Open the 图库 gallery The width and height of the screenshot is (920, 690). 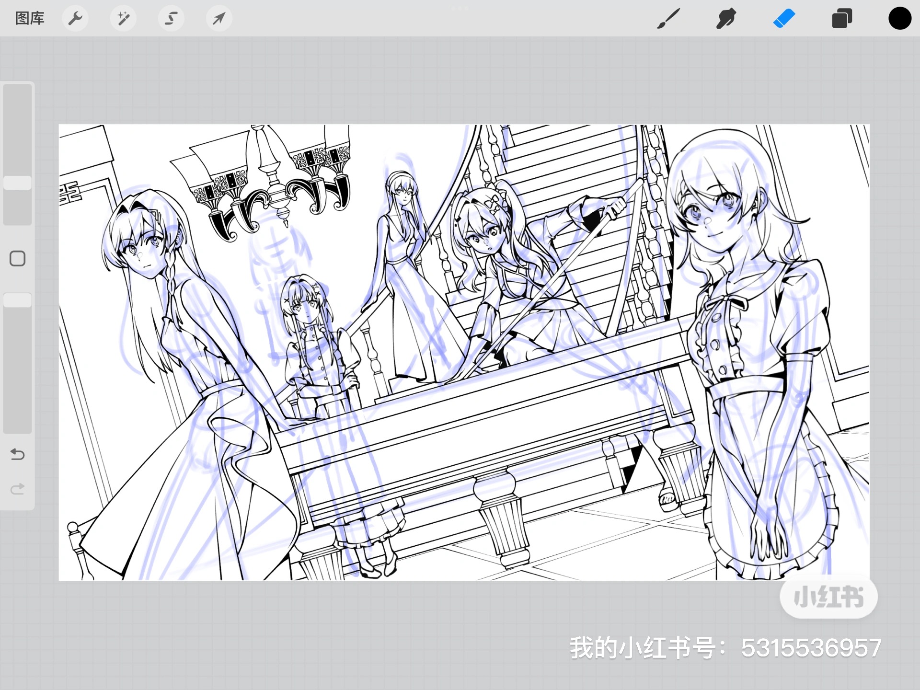[30, 19]
